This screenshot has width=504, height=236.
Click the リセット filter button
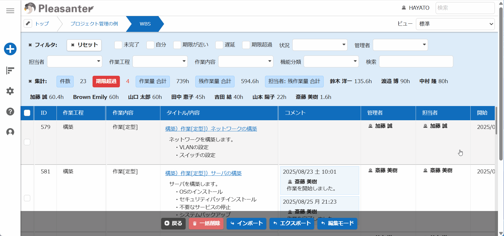(x=84, y=45)
